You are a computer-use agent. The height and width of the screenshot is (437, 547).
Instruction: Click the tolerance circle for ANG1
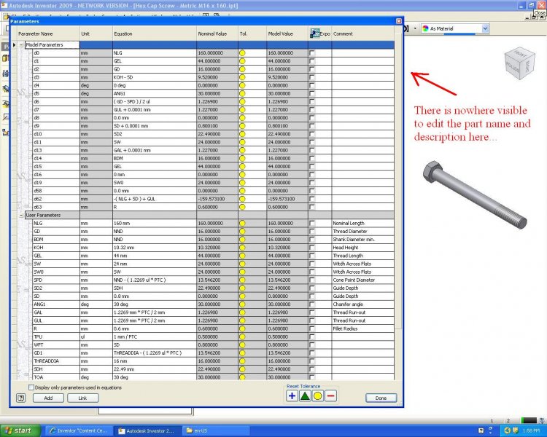(242, 304)
